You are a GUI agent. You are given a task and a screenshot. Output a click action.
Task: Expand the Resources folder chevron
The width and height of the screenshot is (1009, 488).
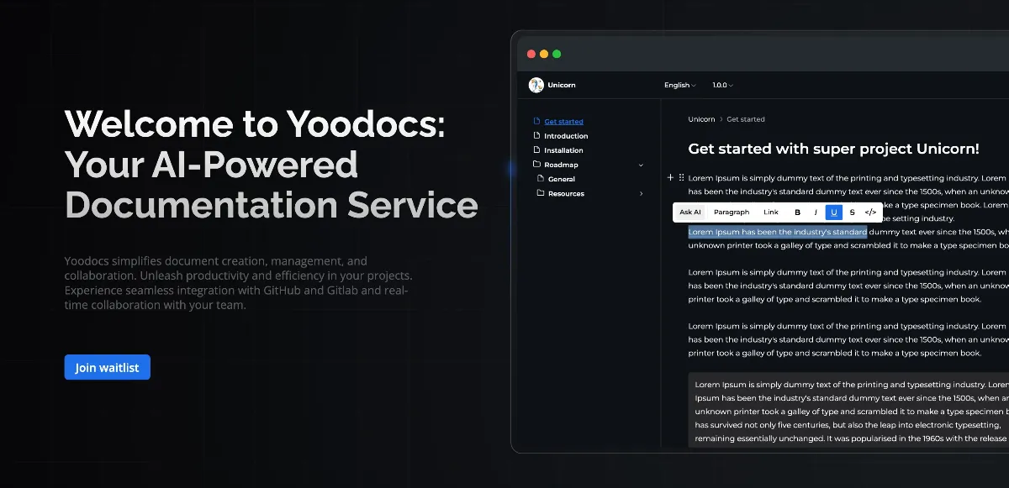[641, 194]
